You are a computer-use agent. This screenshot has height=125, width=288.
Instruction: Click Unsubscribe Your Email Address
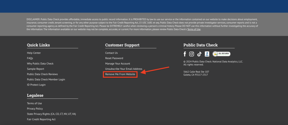point(124,69)
